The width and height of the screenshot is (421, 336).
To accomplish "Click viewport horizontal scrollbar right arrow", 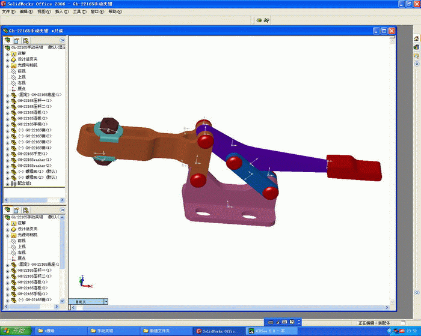I will tap(387, 307).
